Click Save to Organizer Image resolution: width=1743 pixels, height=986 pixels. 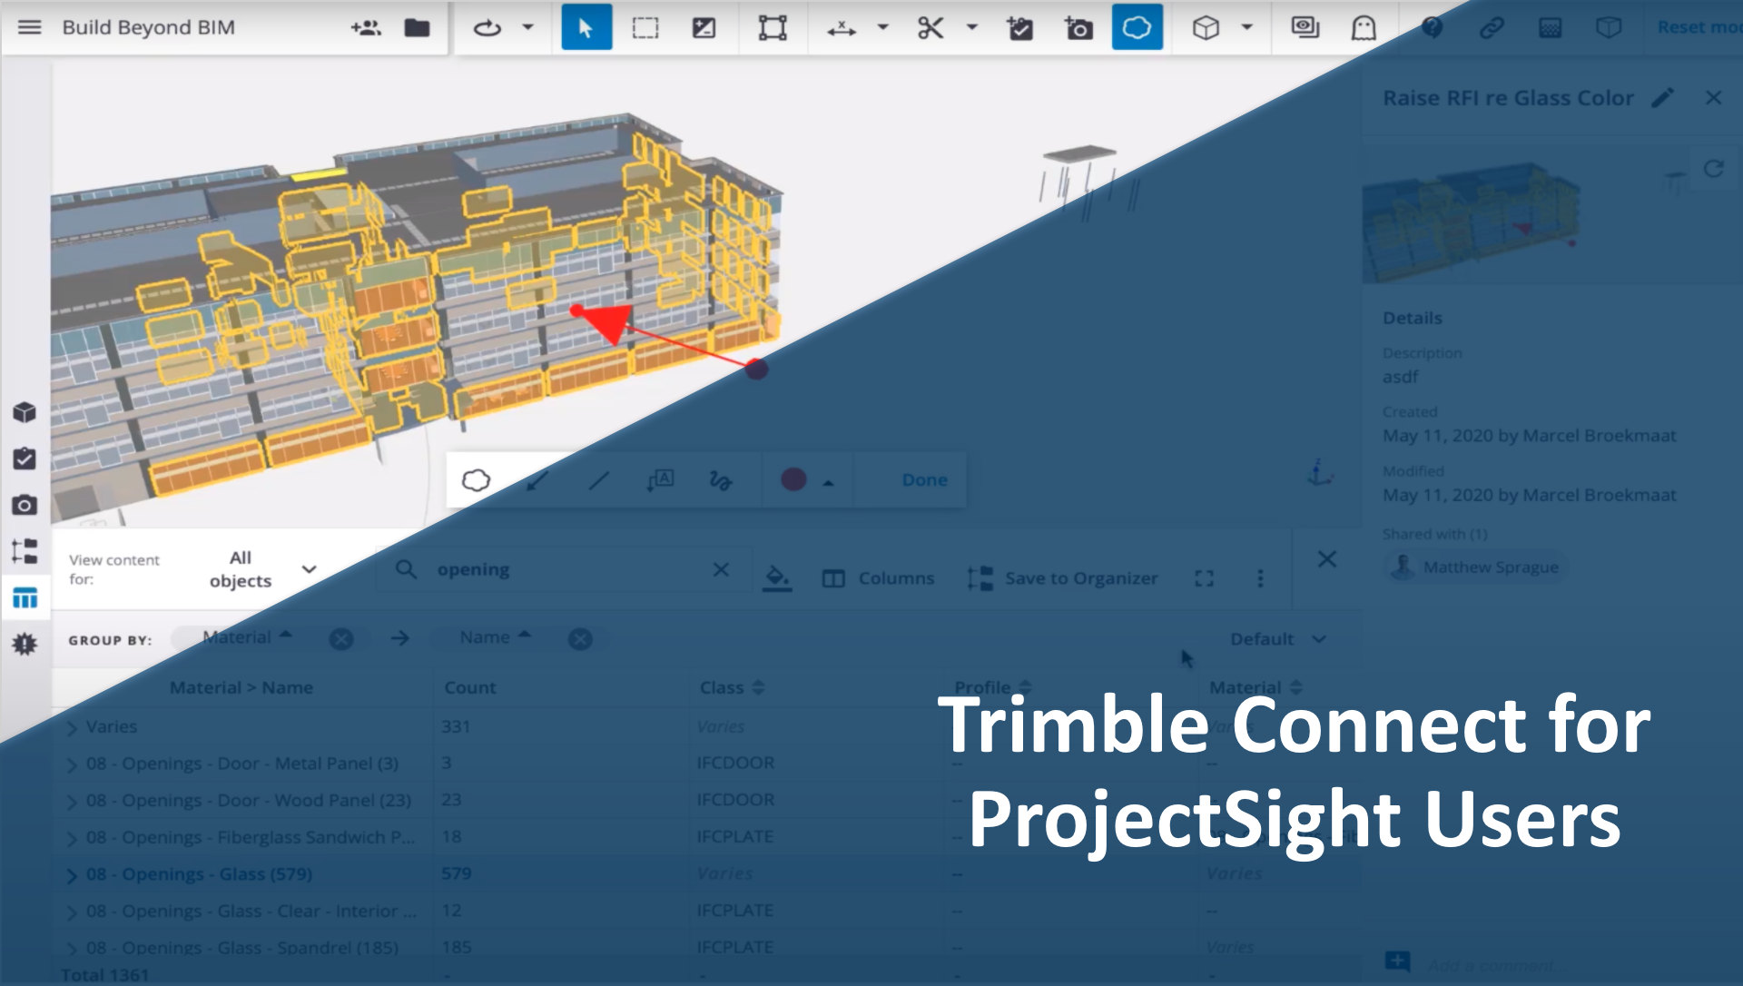(x=1062, y=578)
